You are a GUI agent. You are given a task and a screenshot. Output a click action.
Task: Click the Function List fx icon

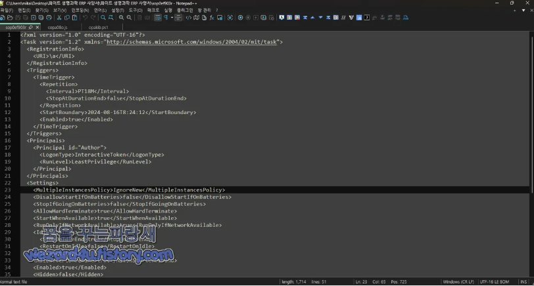212,18
